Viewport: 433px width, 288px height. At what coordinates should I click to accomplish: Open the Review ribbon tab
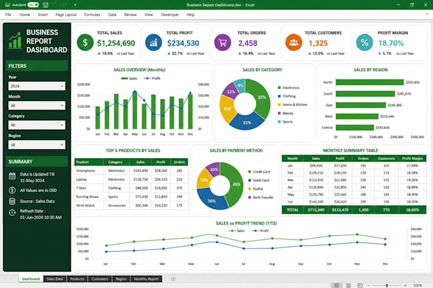pos(131,15)
